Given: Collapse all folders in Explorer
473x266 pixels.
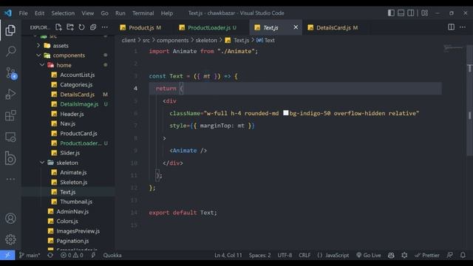Looking at the screenshot, I should 93,27.
